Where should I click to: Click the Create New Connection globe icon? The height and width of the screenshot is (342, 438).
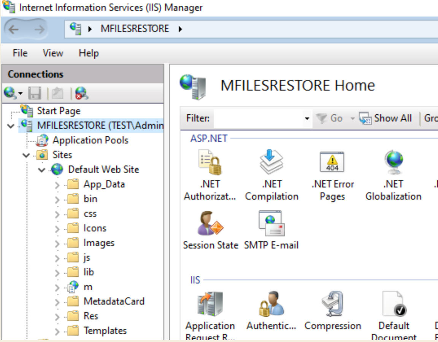pos(10,93)
